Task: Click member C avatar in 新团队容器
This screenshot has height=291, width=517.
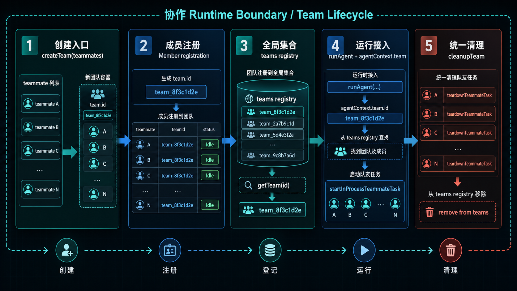Action: [x=94, y=164]
